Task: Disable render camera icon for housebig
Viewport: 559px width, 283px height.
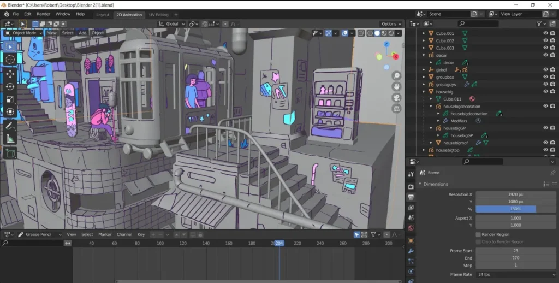Action: [552, 92]
